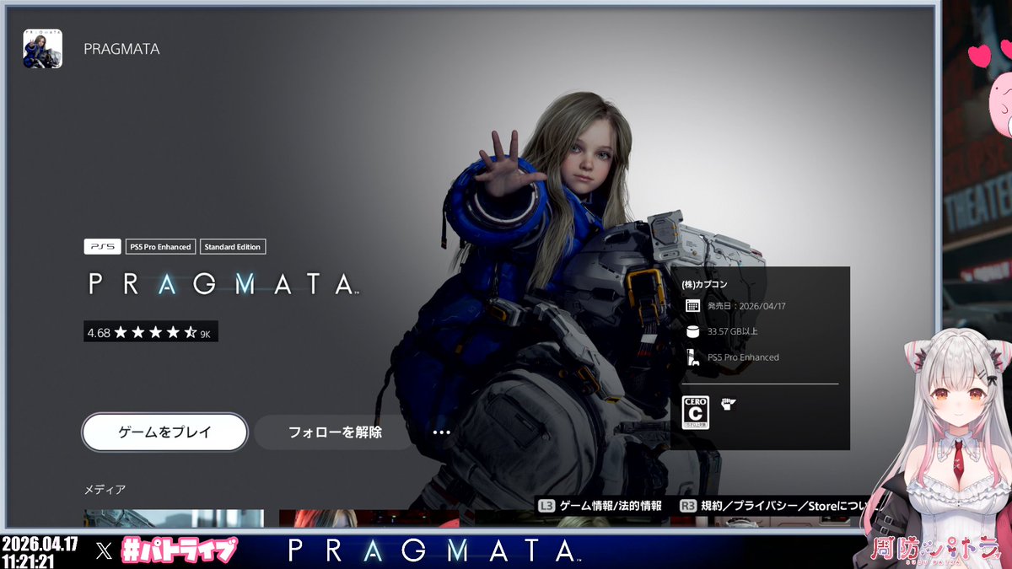Click the 2026.04.17 date overlay
Screen dimensions: 1012x569
coord(40,544)
